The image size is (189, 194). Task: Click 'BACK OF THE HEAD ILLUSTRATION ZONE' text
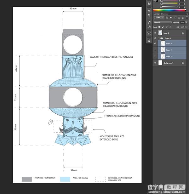pyautogui.click(x=112, y=57)
